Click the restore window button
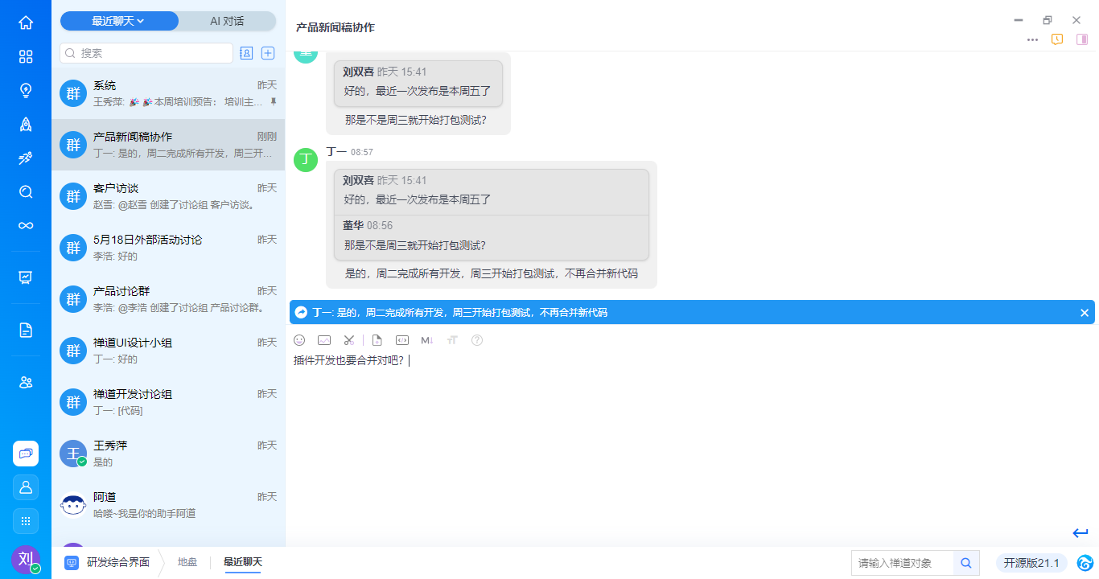The width and height of the screenshot is (1099, 579). tap(1048, 20)
